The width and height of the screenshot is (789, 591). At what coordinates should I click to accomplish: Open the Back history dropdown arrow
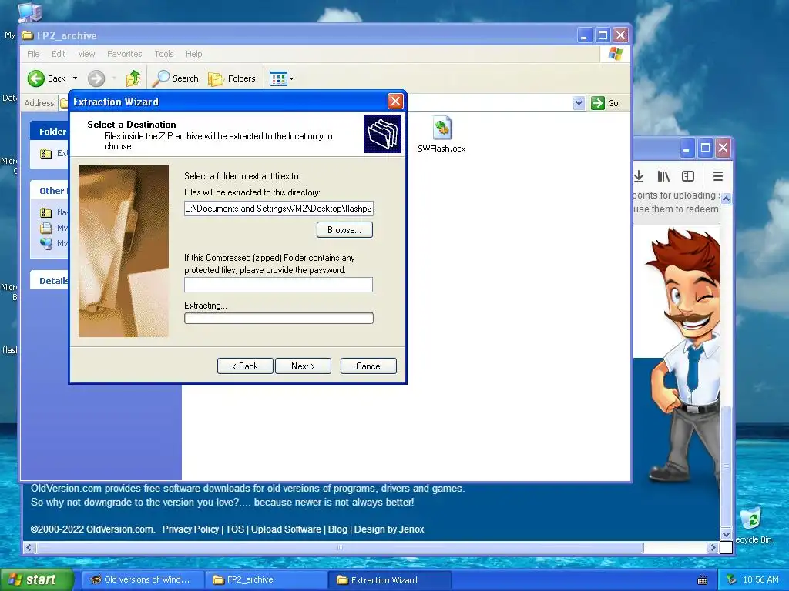click(x=75, y=78)
